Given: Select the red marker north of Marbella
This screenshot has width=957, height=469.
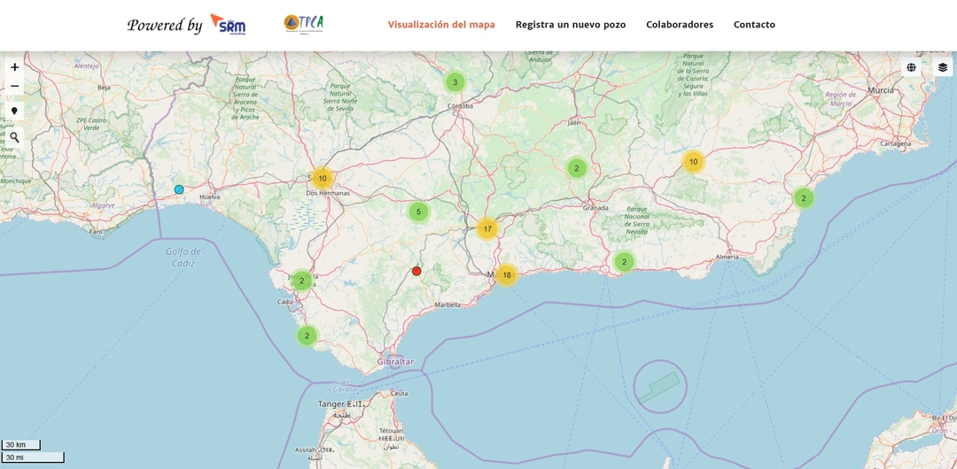Looking at the screenshot, I should (x=416, y=272).
